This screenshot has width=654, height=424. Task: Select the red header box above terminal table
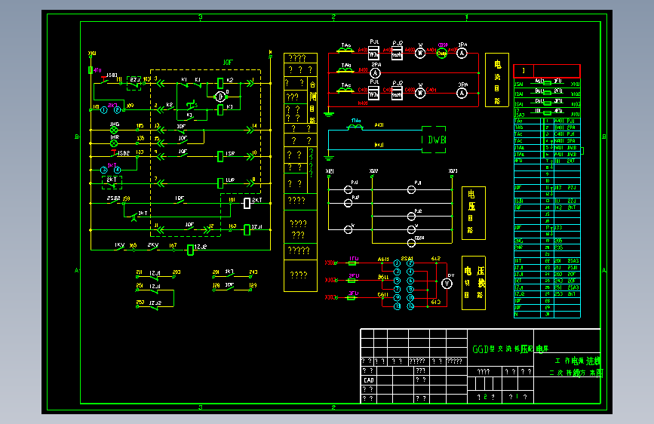(x=547, y=71)
